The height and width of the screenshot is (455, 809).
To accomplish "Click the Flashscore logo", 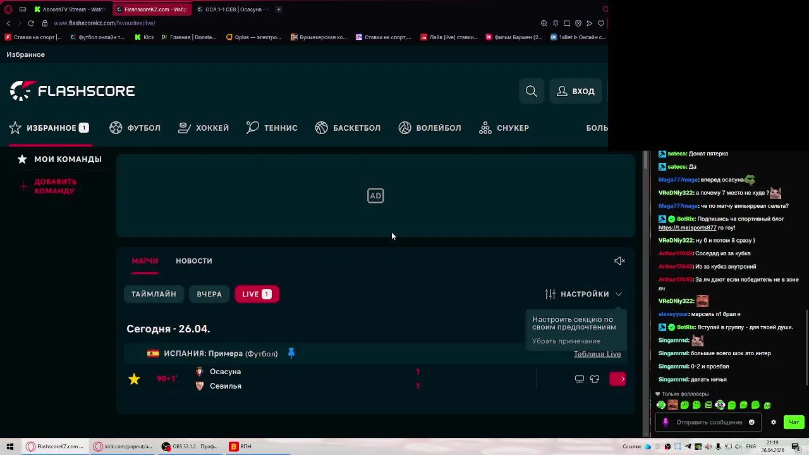I will click(72, 91).
